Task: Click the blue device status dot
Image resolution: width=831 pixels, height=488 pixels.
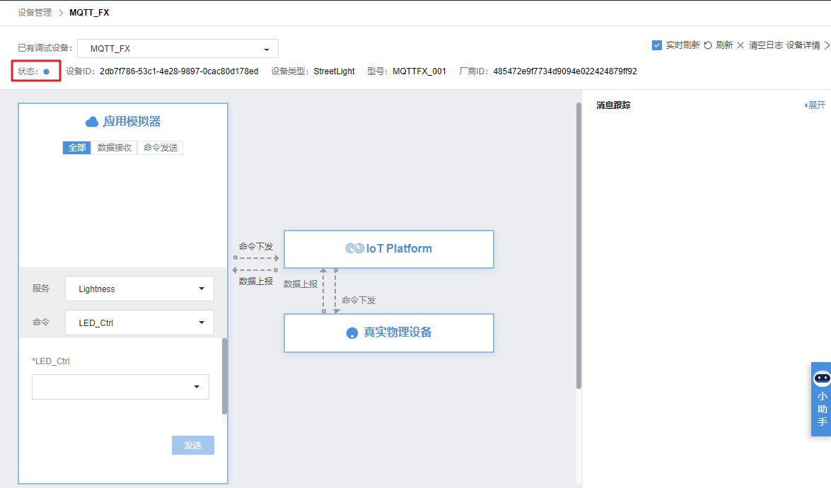Action: (47, 71)
